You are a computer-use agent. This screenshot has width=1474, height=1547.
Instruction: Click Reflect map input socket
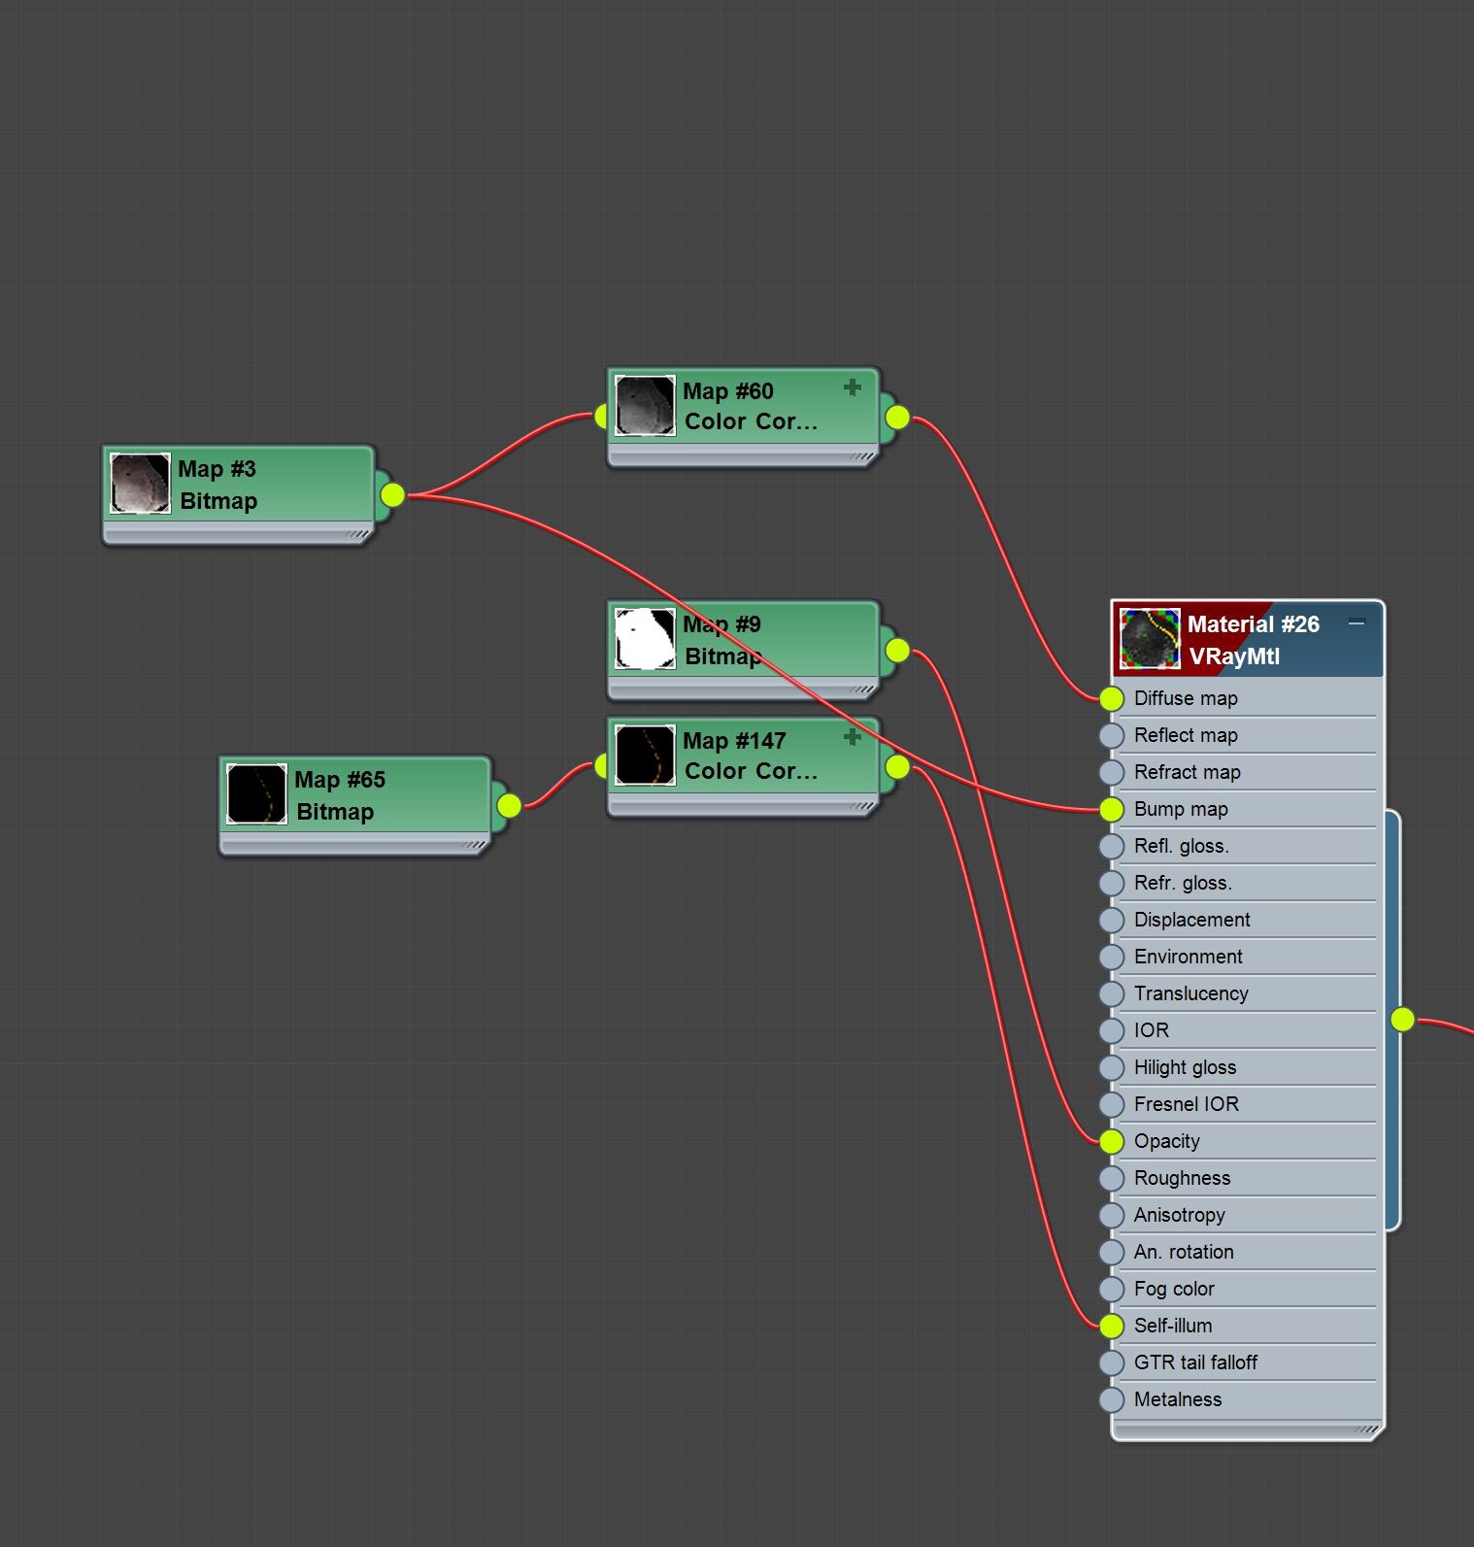click(x=1112, y=735)
